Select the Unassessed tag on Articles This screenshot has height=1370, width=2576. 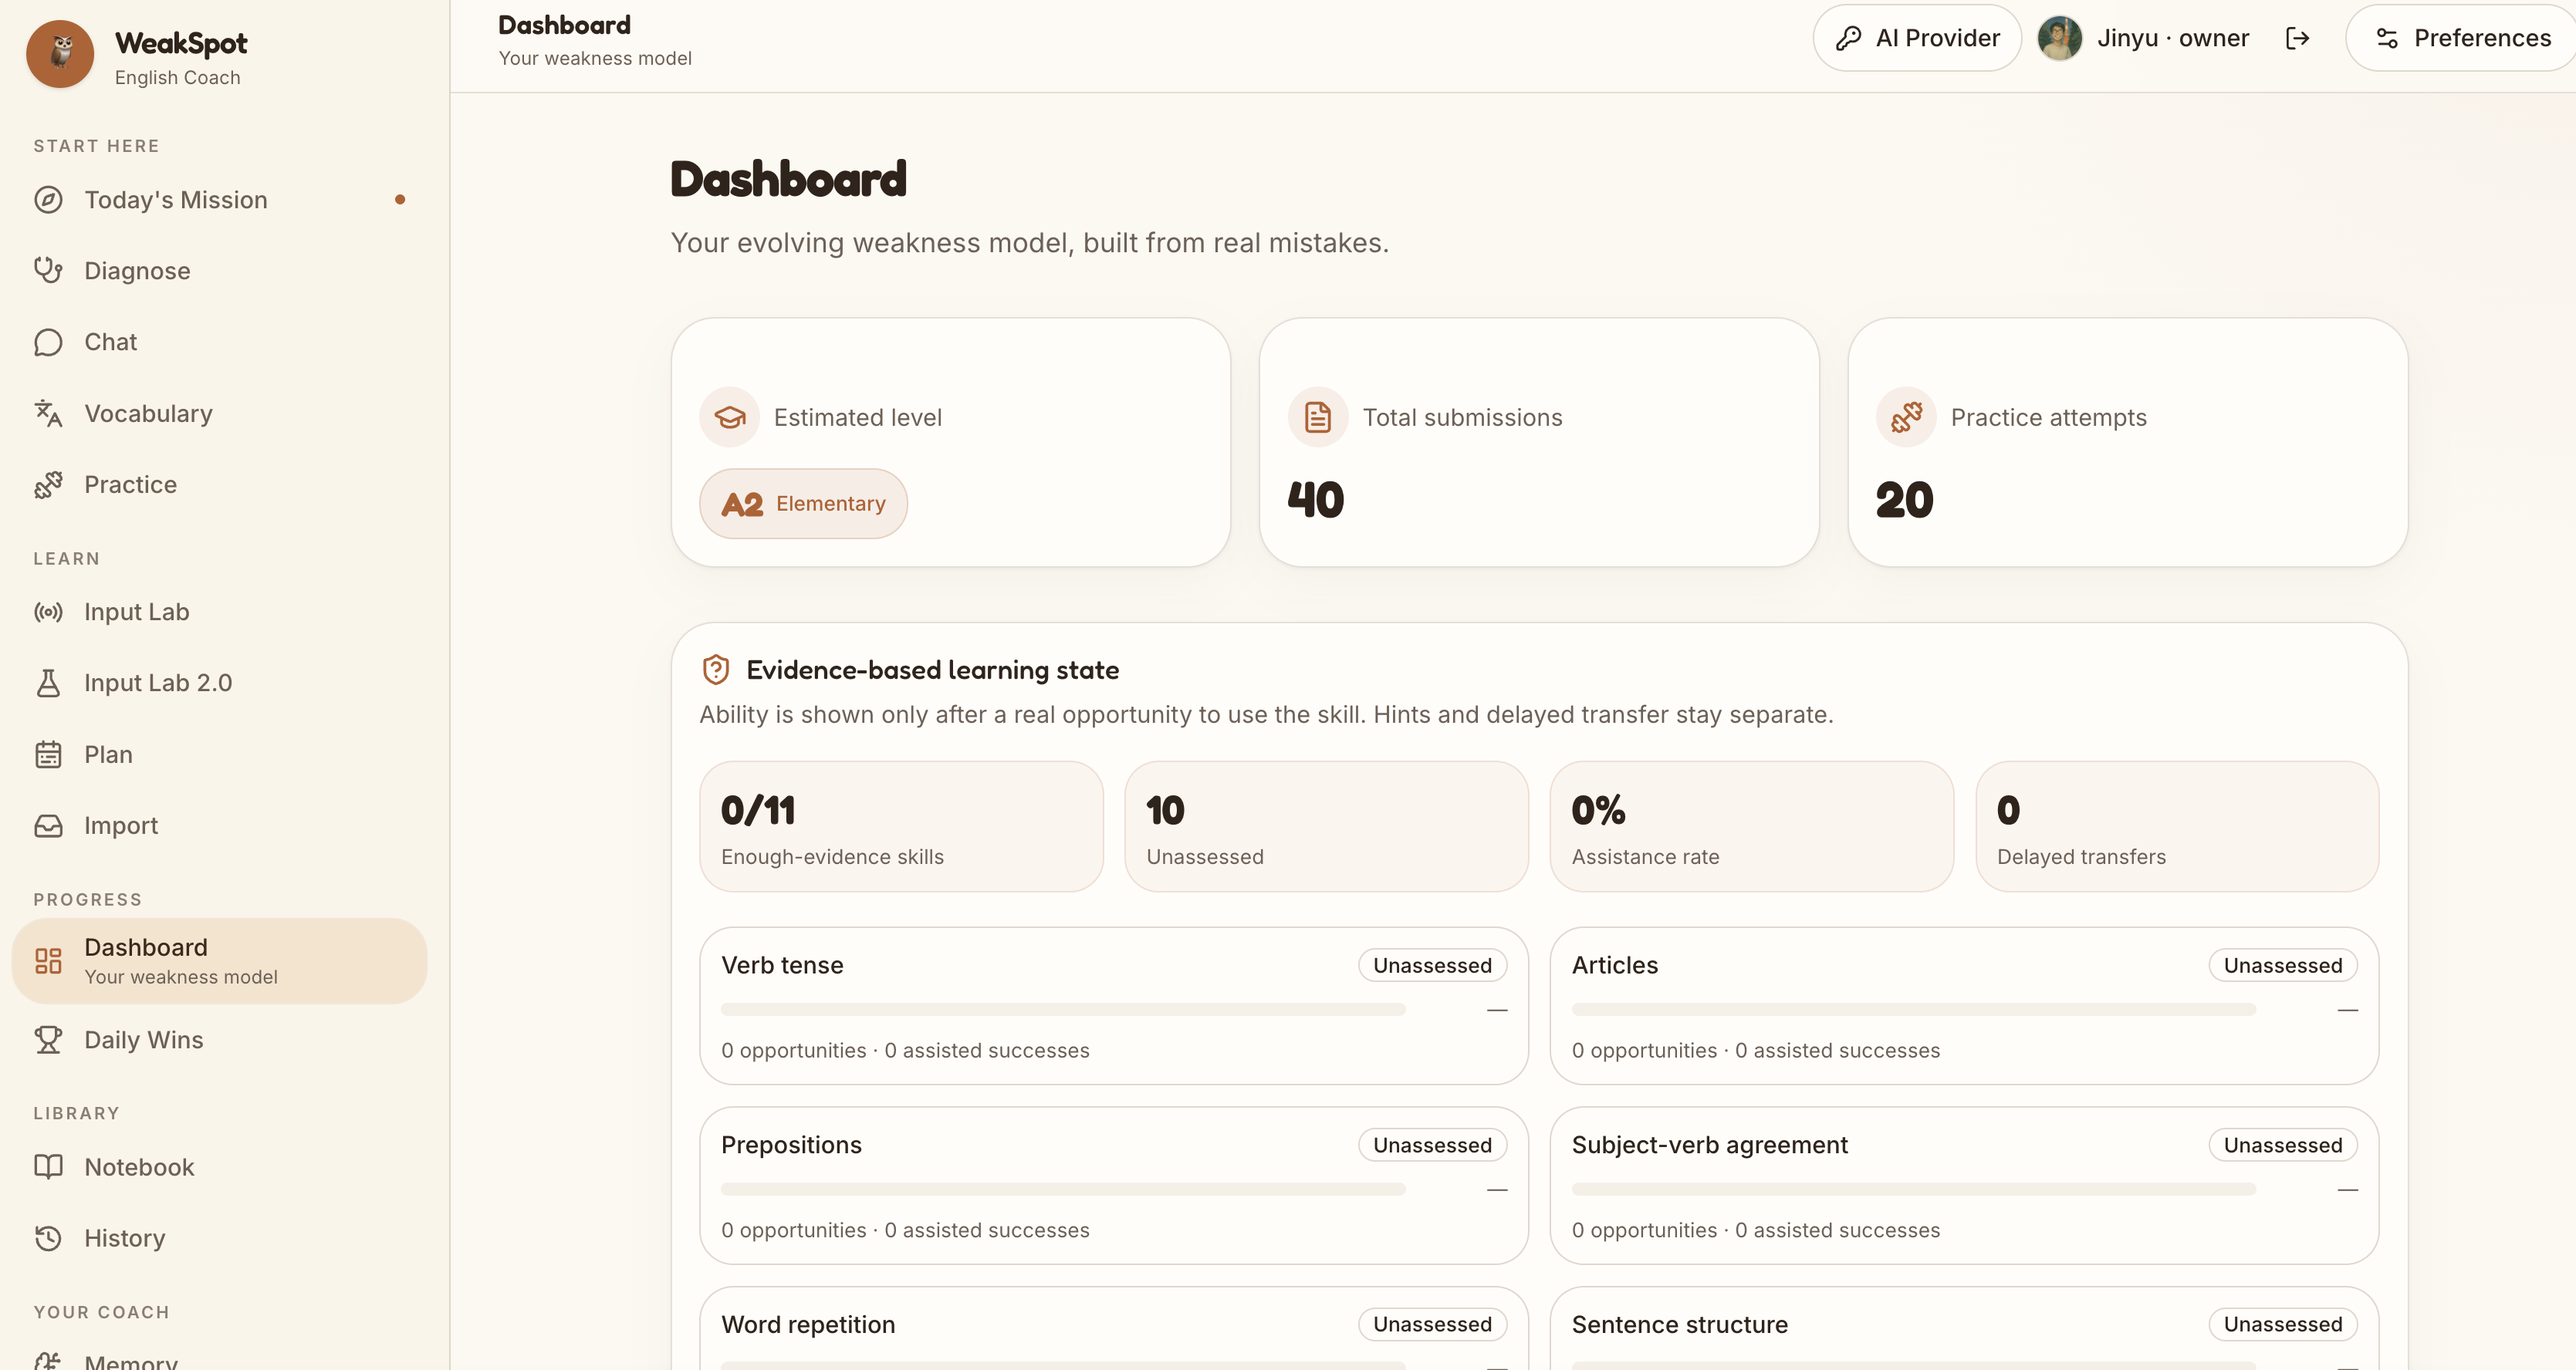2282,965
